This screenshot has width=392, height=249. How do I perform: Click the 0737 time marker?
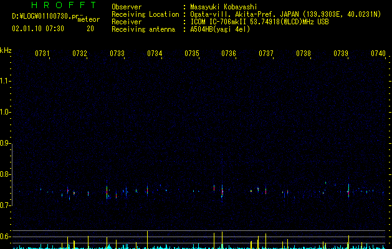point(266,54)
